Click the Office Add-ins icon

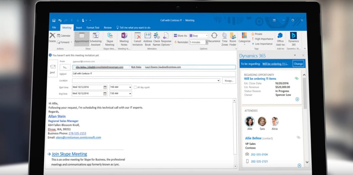(280, 39)
